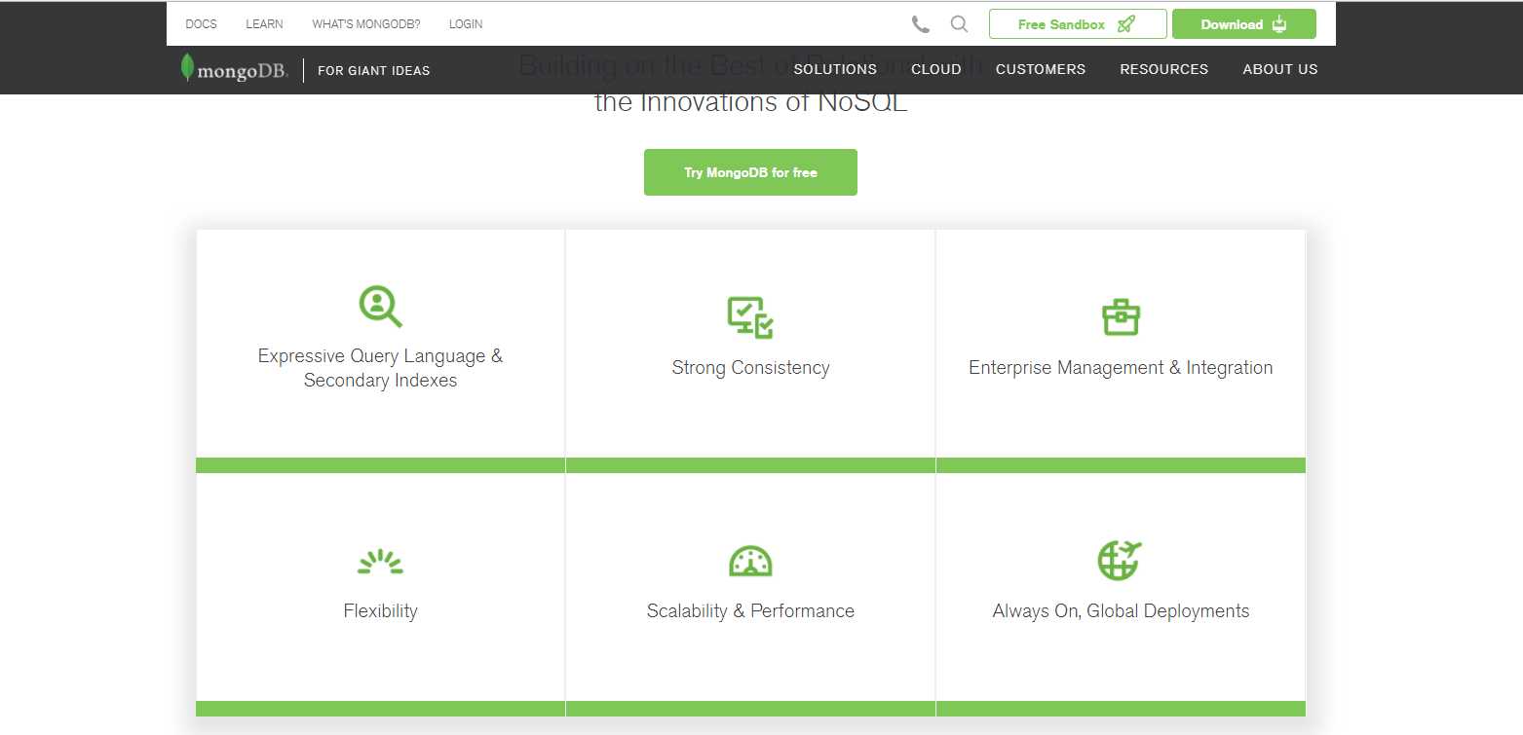
Task: Expand the Resources menu
Action: click(1163, 69)
